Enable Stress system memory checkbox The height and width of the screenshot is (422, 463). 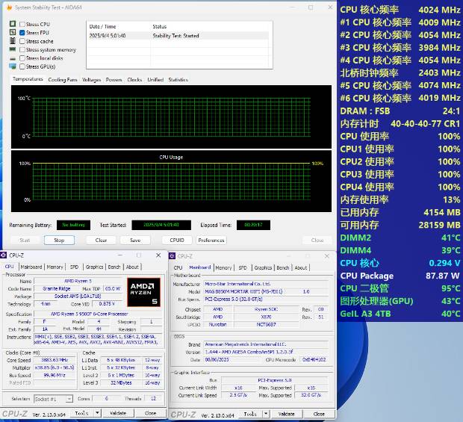pyautogui.click(x=22, y=49)
